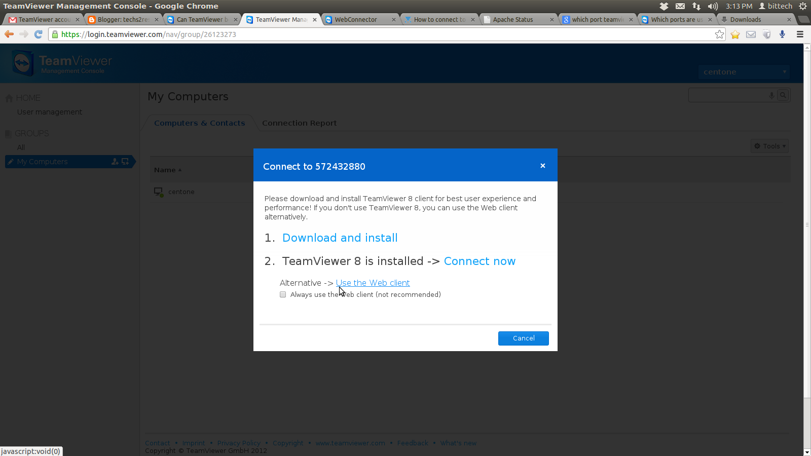Open the www.teamviewer.com footer link
The image size is (811, 456).
[350, 443]
